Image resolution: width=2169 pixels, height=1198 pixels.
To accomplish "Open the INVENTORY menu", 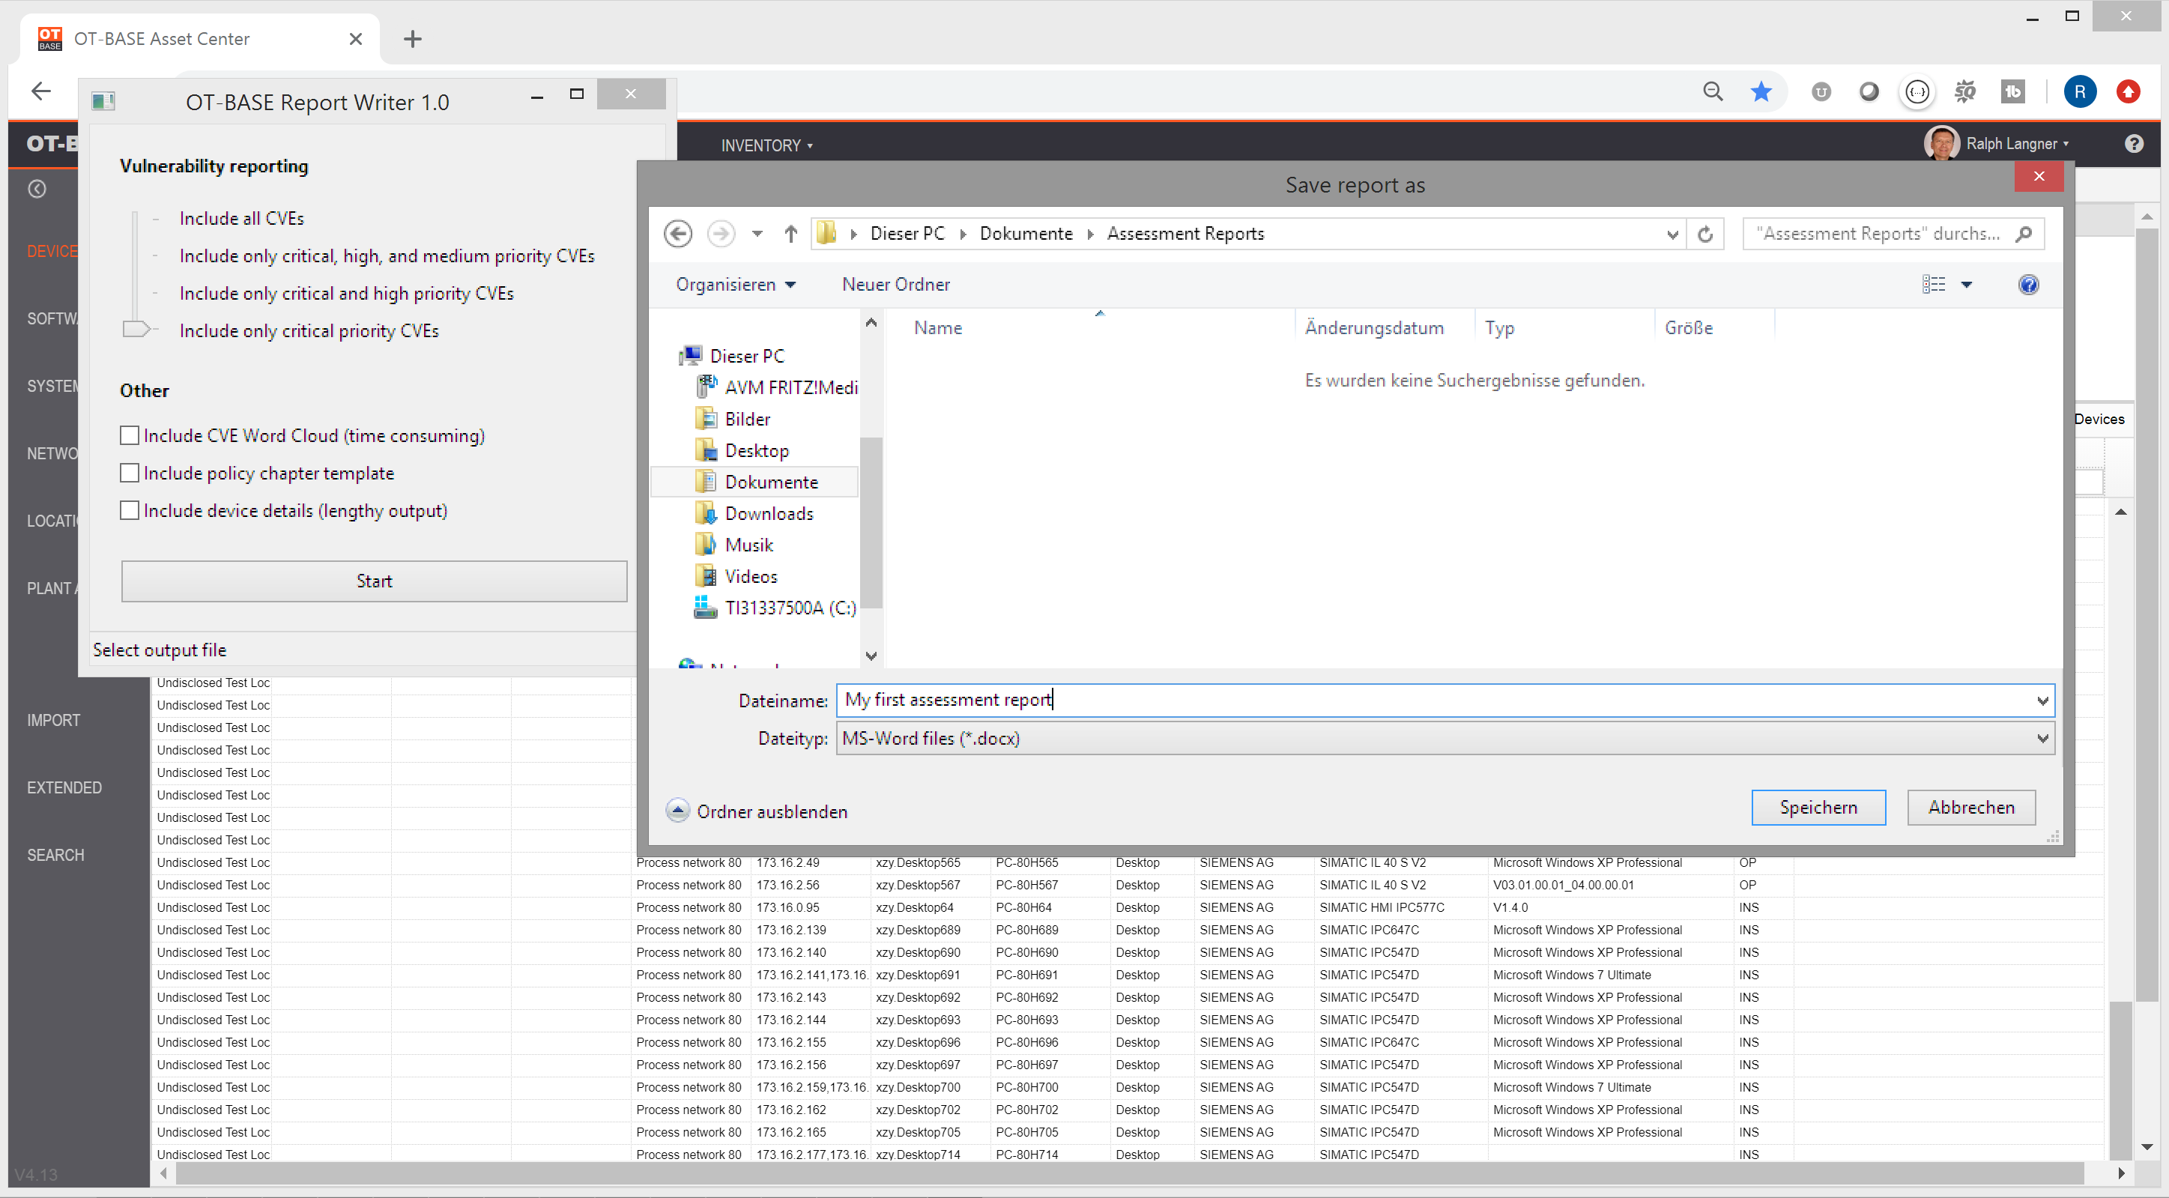I will click(766, 145).
